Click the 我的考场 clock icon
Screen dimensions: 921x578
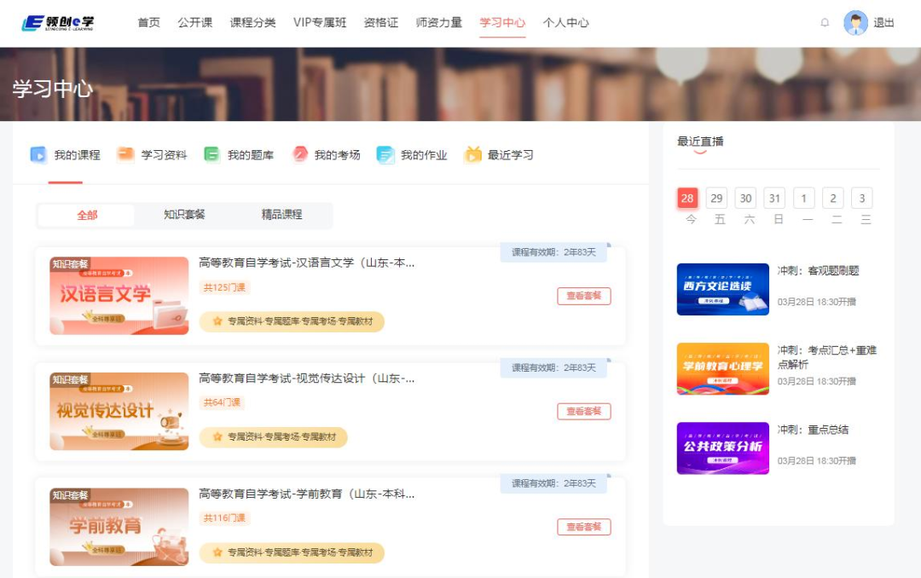pos(301,154)
